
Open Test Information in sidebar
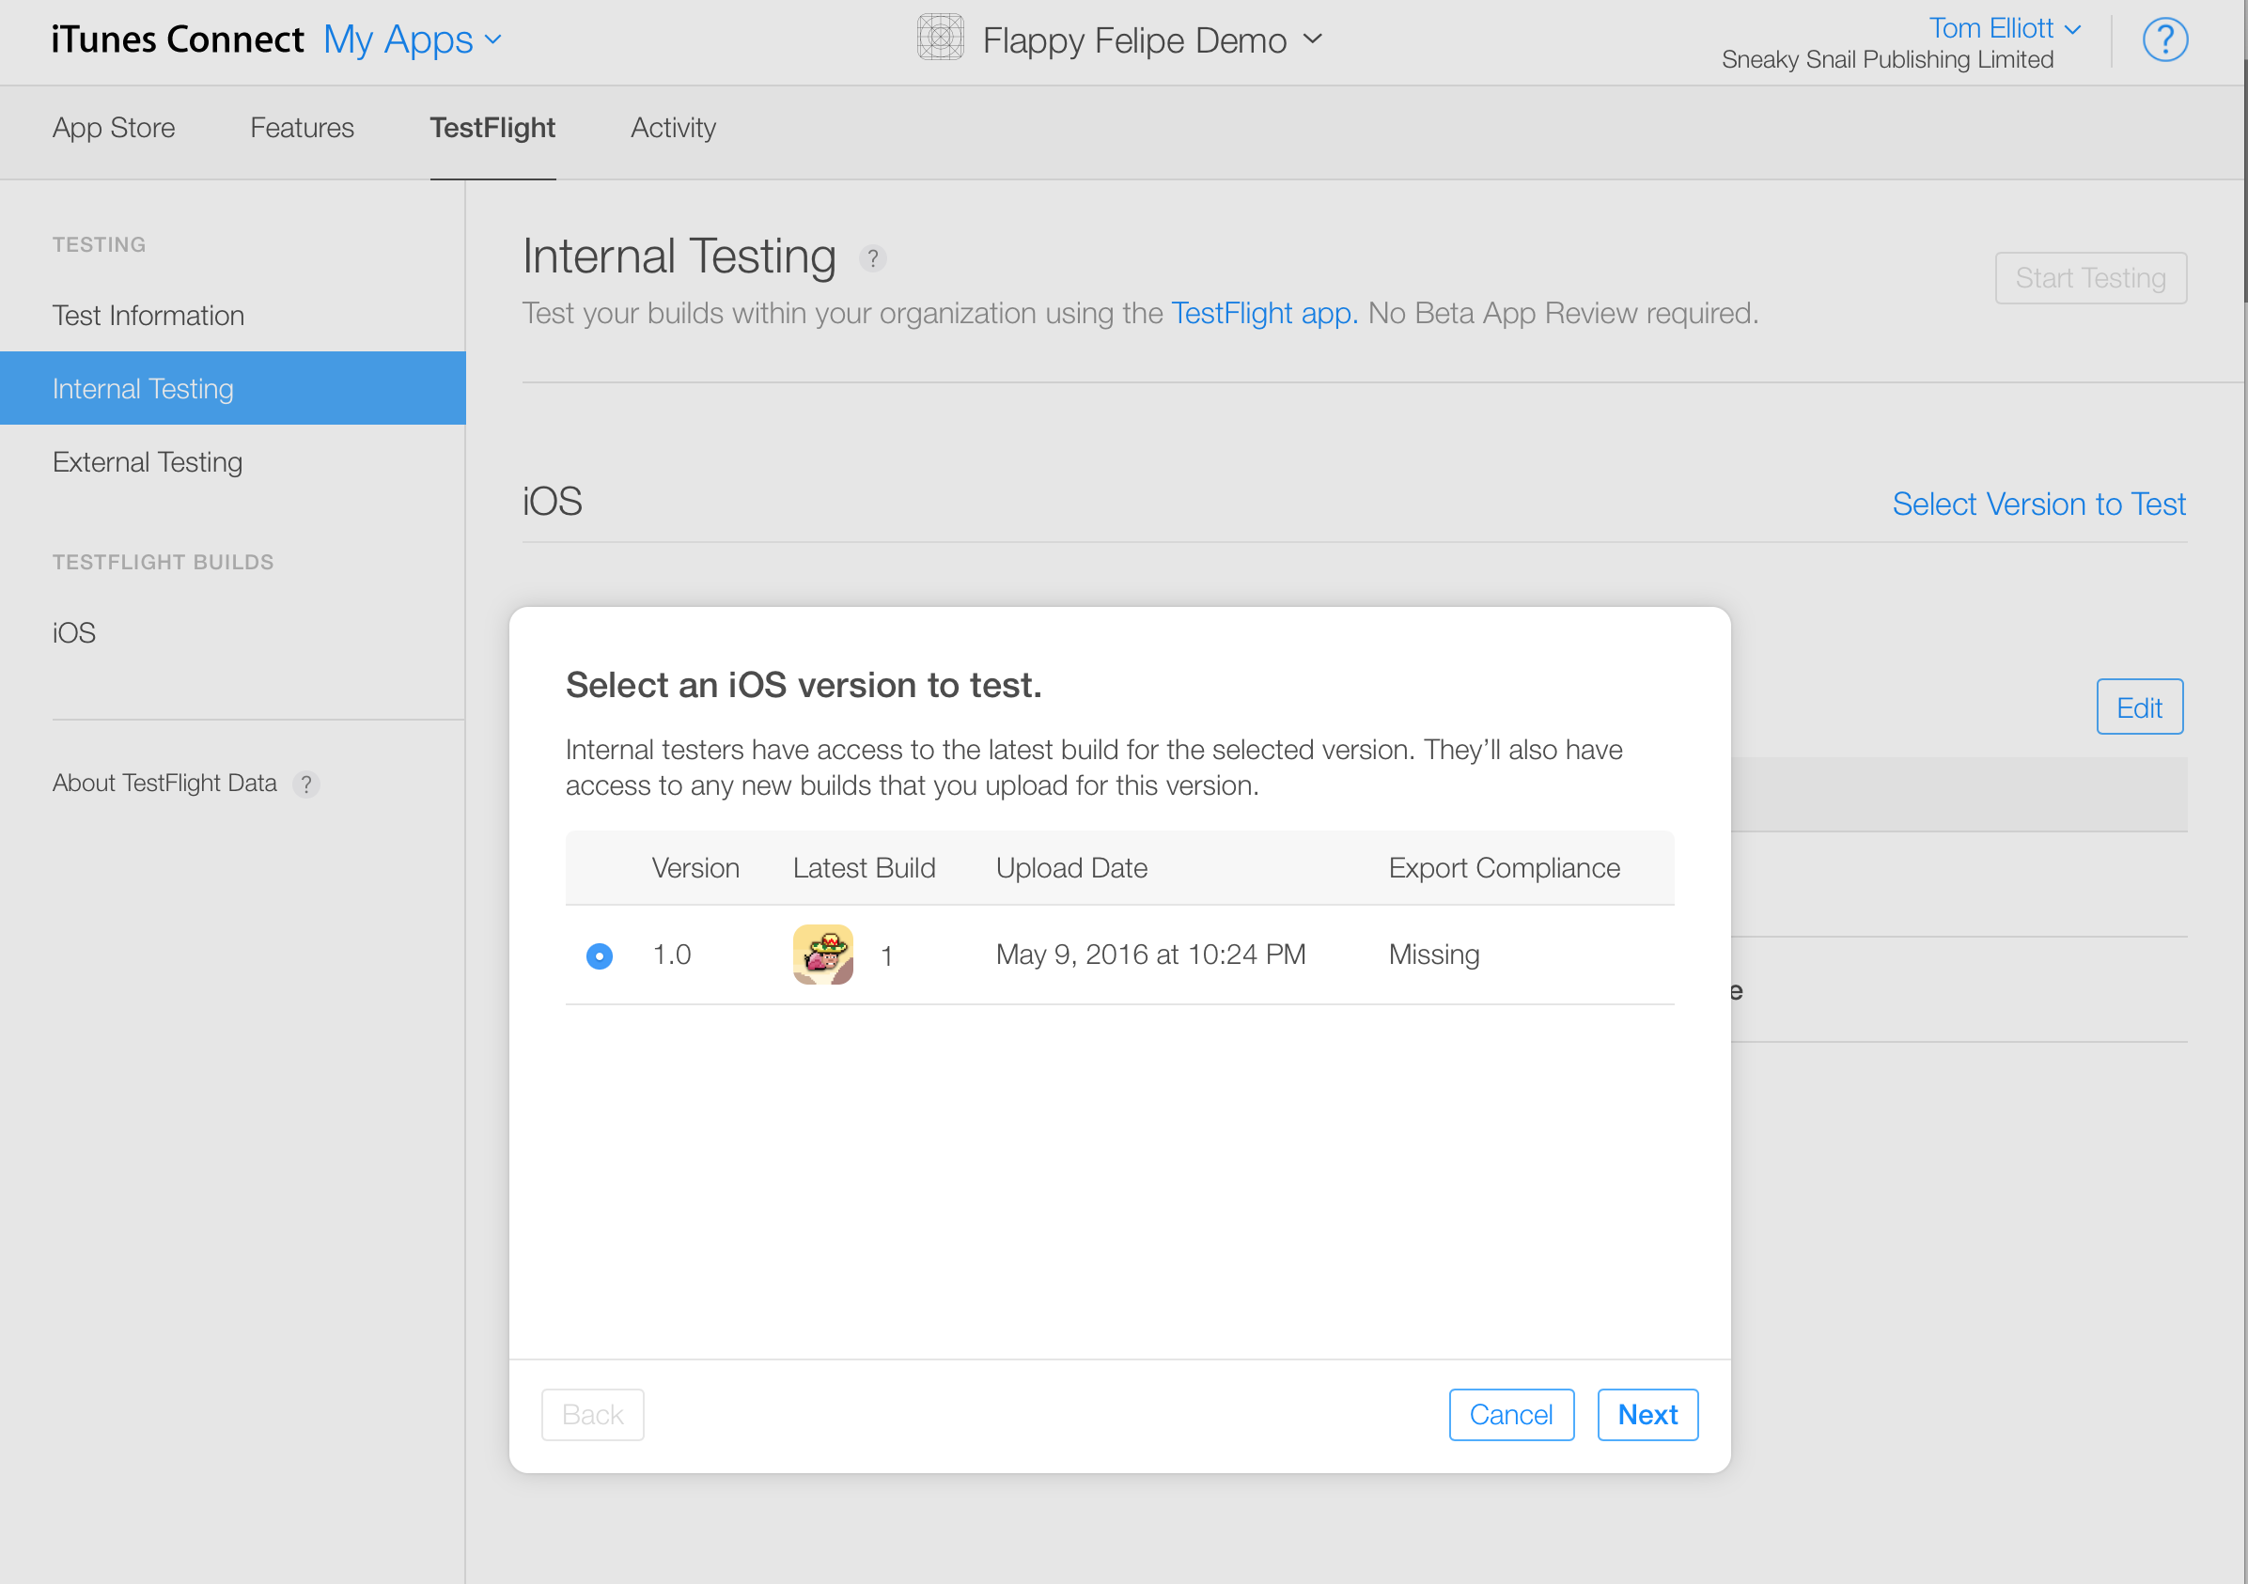[x=148, y=316]
